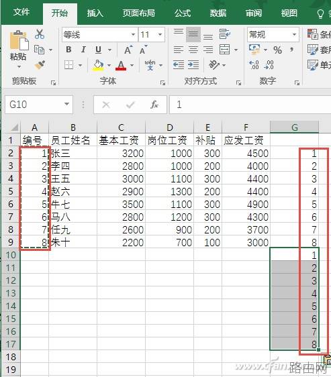Apply the fill color bucket icon
Viewport: 331px width, 377px height.
[98, 65]
